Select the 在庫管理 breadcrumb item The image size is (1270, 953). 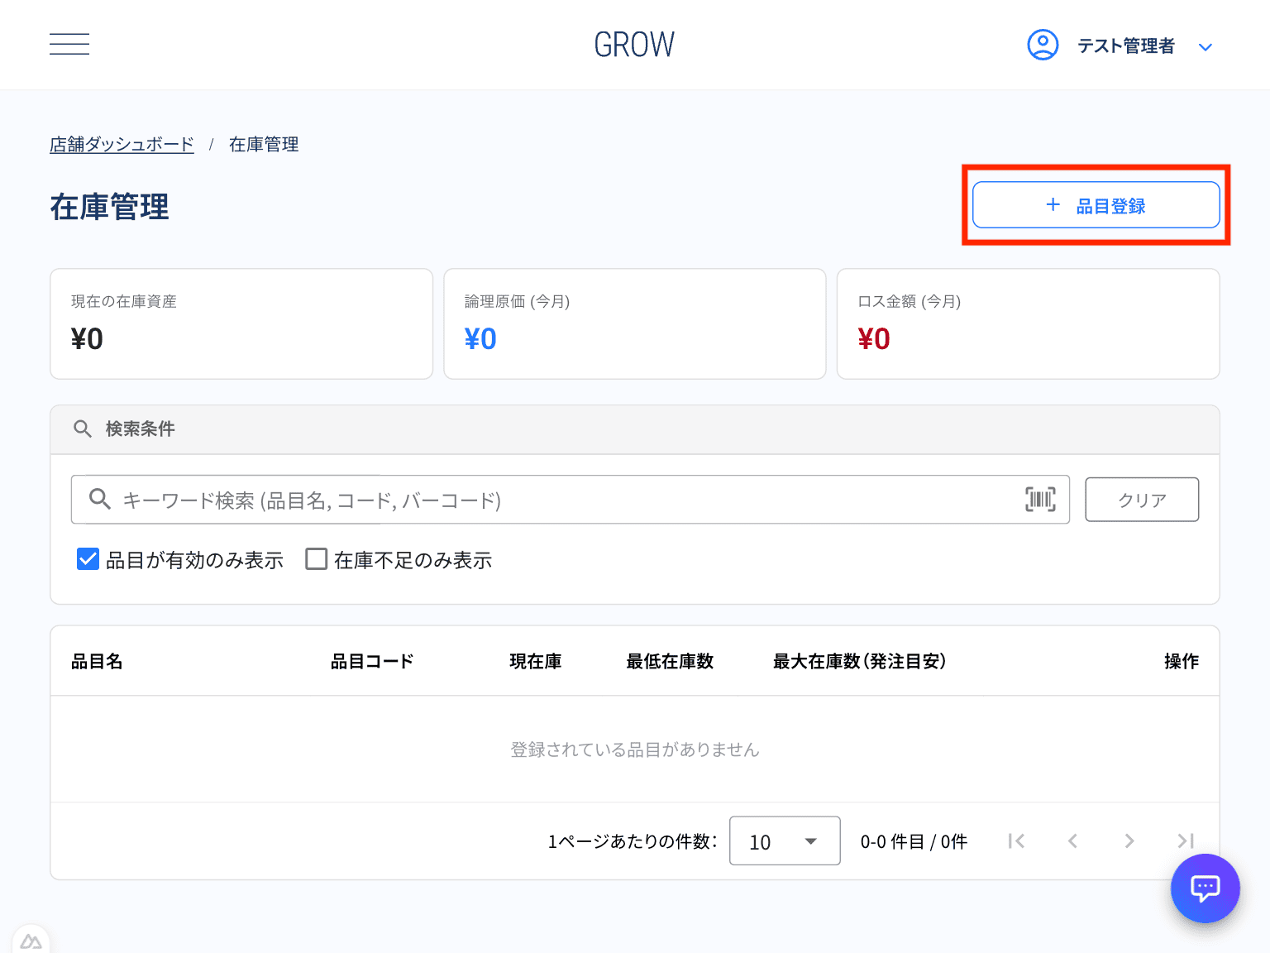[x=263, y=143]
